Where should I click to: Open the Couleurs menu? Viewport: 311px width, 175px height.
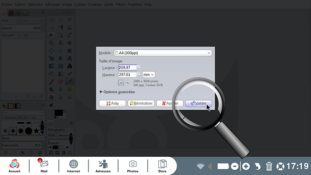[x=95, y=4]
